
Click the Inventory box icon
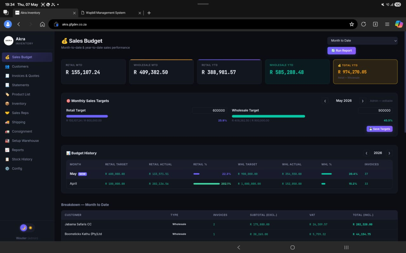7,104
